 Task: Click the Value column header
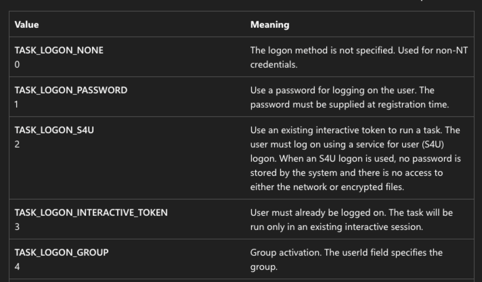26,25
